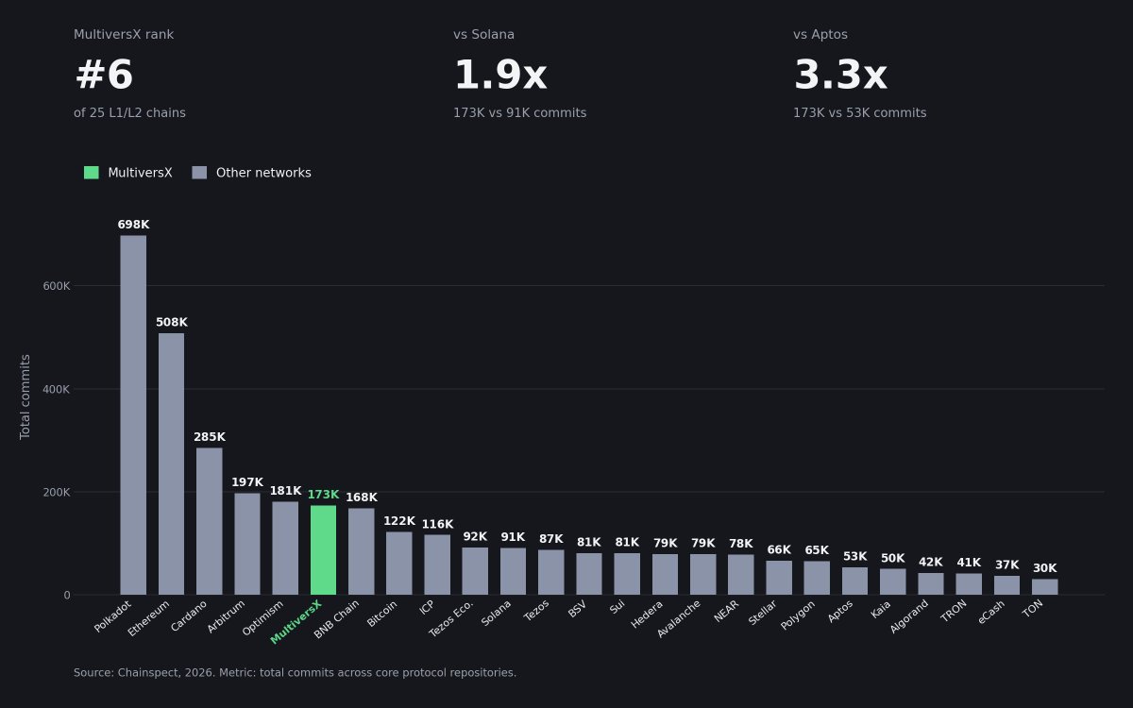Click the 'Kaia' axis label
This screenshot has height=708, width=1133.
coord(881,609)
